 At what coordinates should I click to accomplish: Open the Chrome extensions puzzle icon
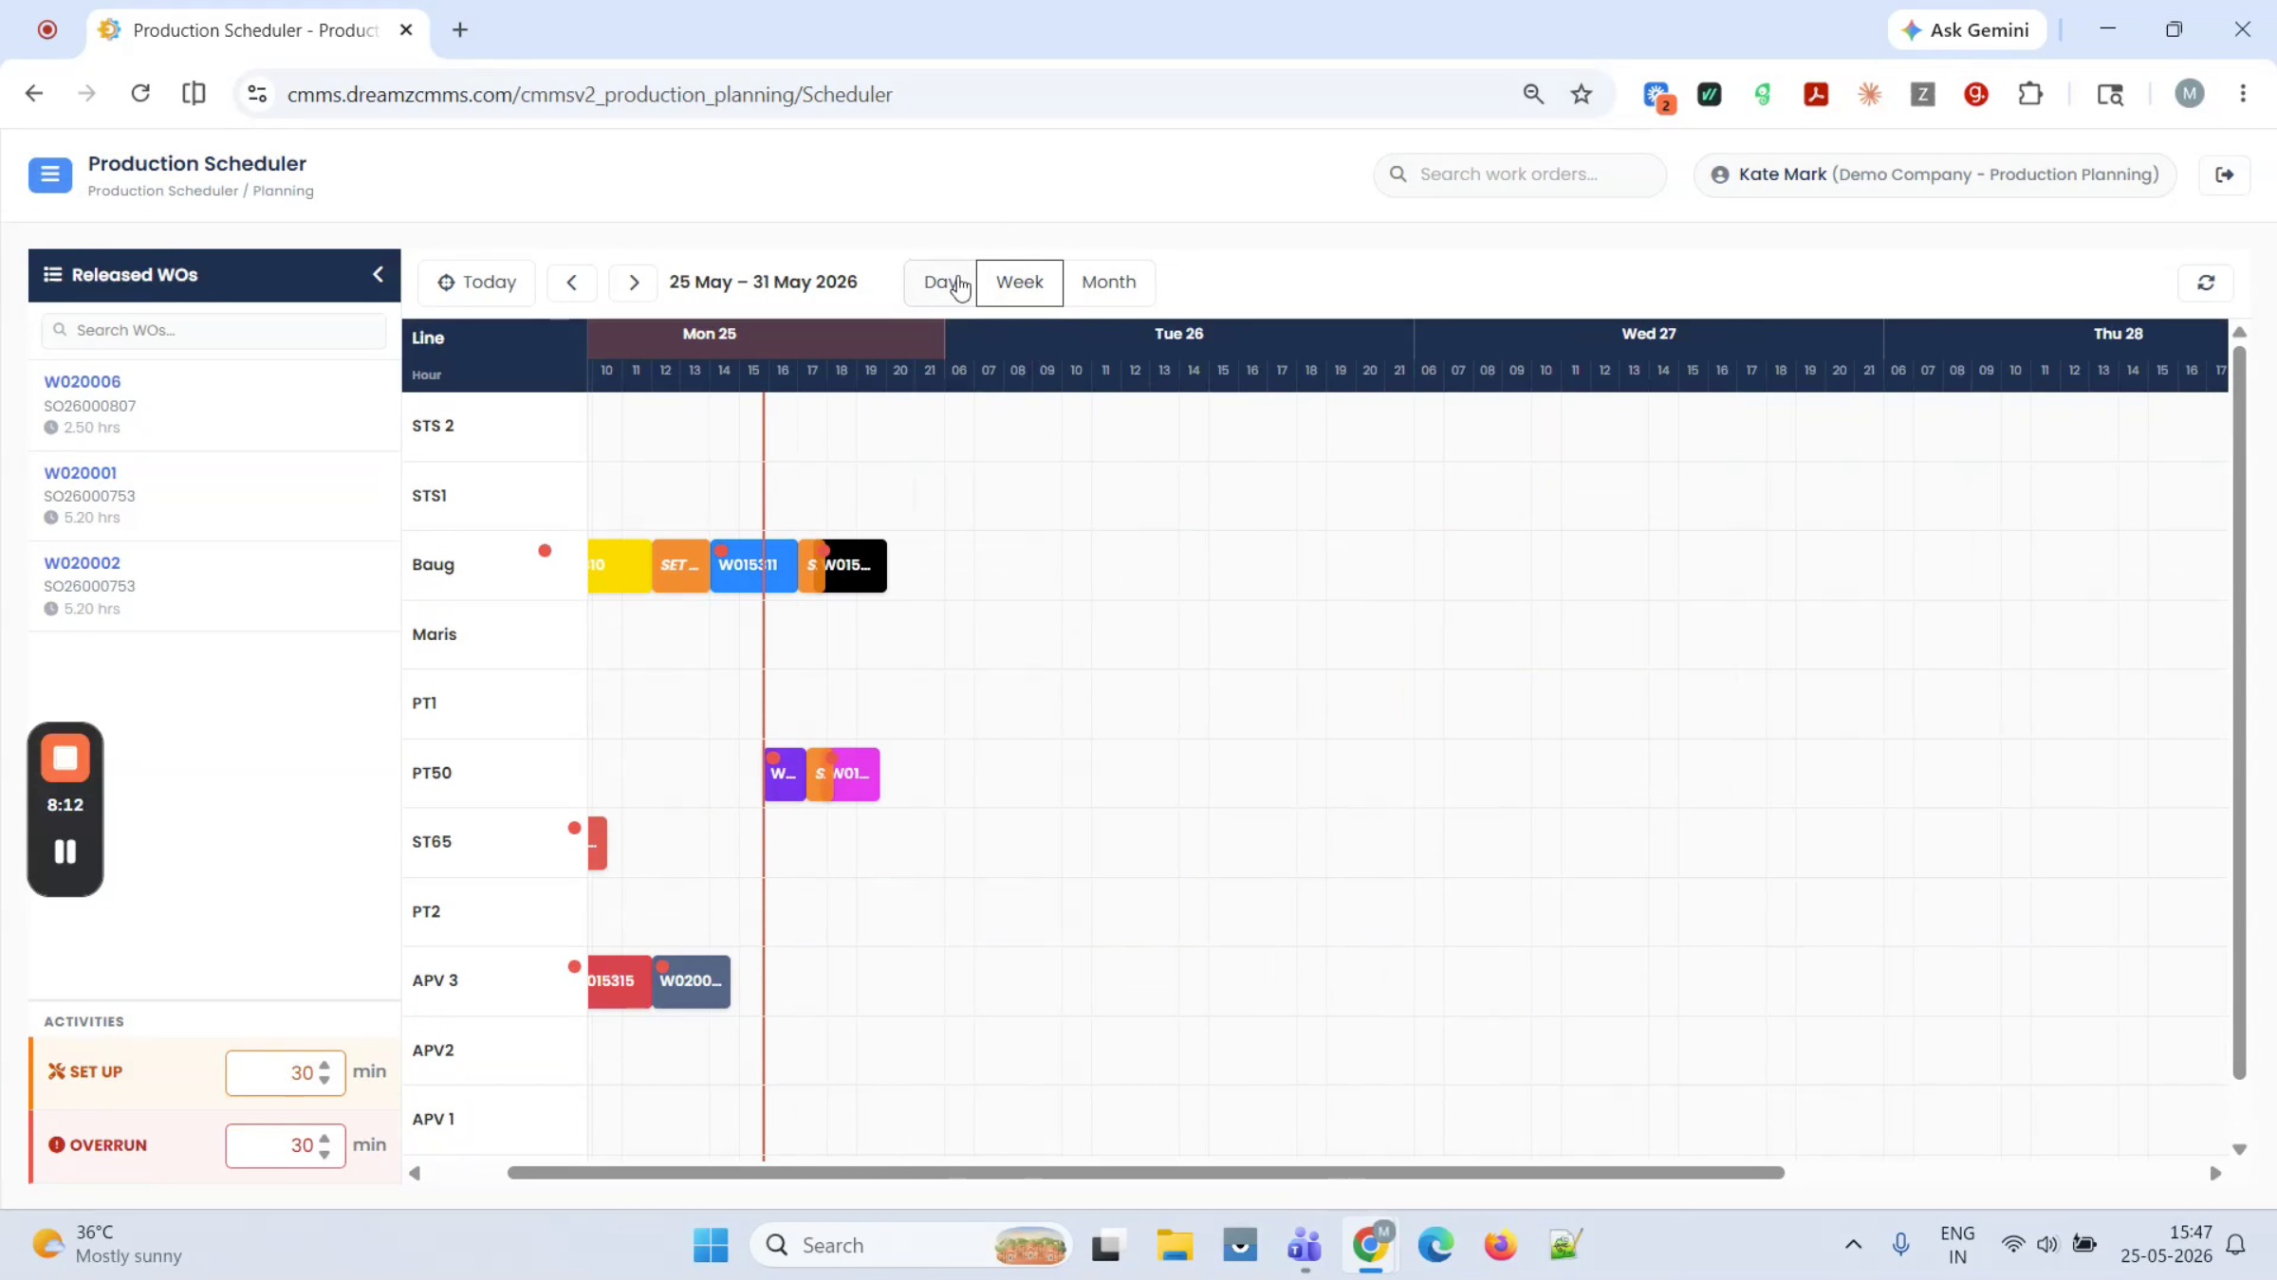pos(2030,94)
